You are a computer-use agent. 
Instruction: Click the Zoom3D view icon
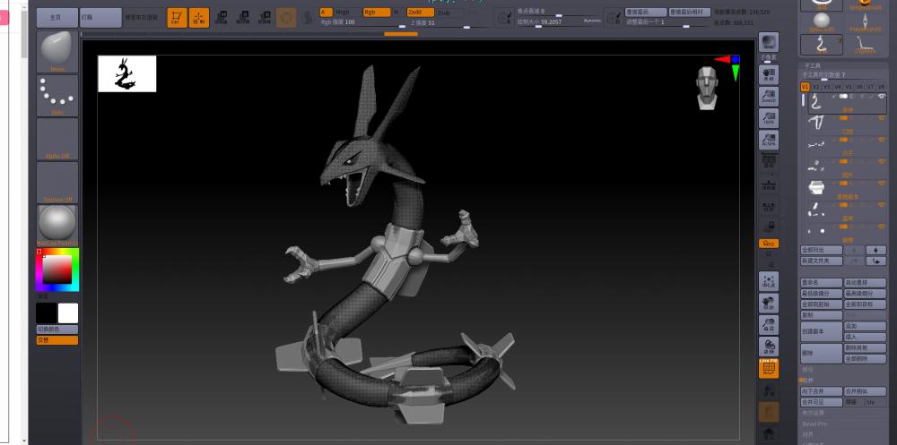pos(769,324)
